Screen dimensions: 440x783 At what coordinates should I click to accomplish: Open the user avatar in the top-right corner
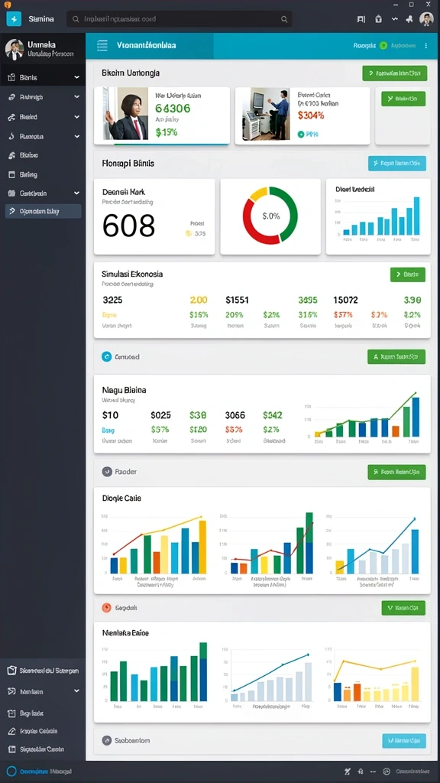pyautogui.click(x=426, y=19)
